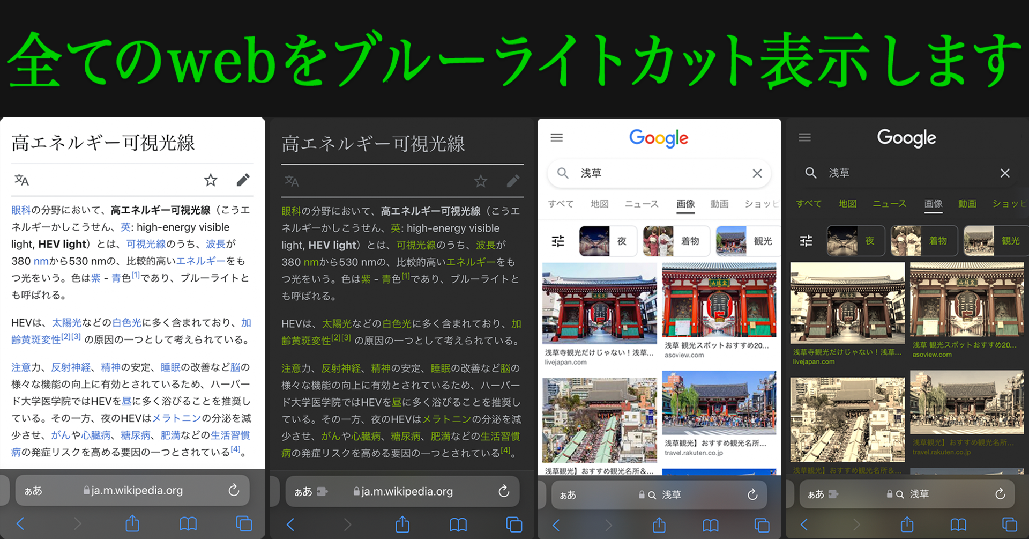Screen dimensions: 1029x539
Task: Clear the 浅草 search on dark Google page
Action: click(x=1005, y=173)
